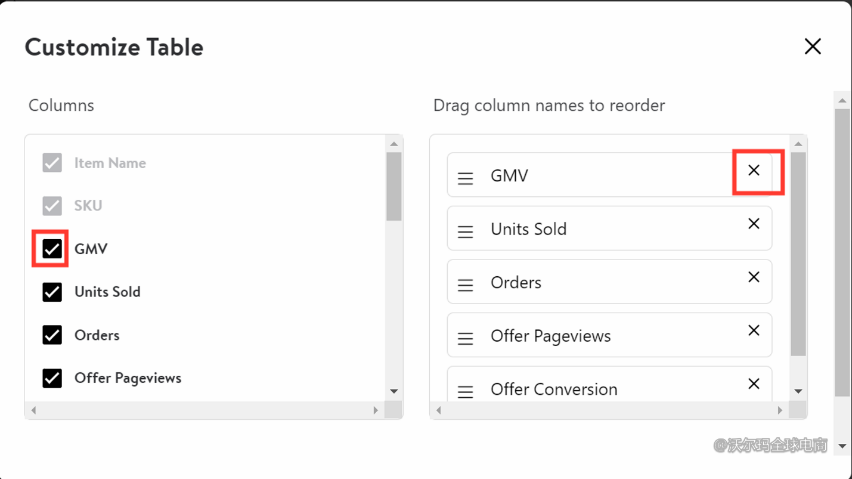Disable the Offer Pageviews checkbox
Screen dimensions: 852x479
[x=52, y=378]
